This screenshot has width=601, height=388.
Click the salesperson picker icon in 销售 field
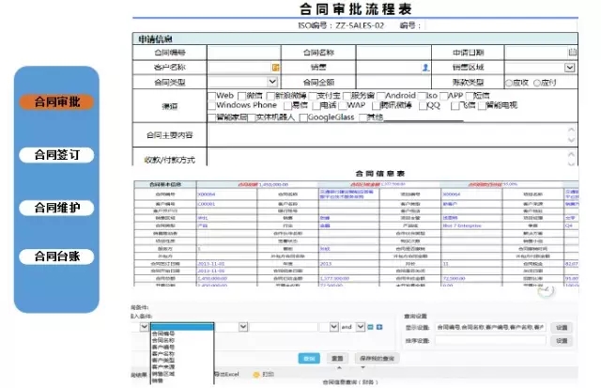(425, 68)
